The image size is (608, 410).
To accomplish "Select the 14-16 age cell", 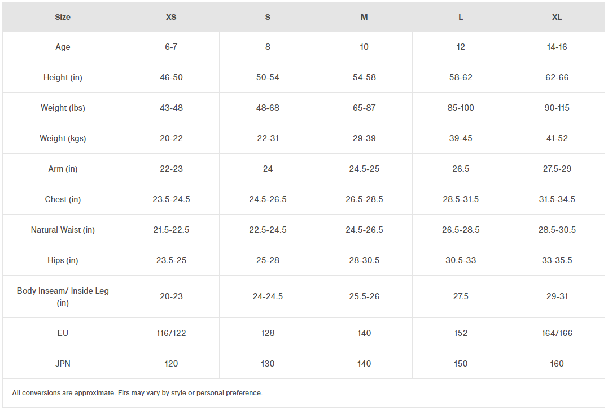I will tap(557, 47).
